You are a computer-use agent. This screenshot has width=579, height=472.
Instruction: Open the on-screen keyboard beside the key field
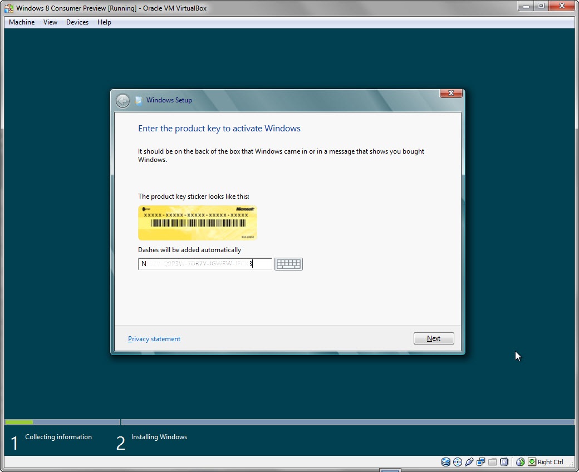288,264
